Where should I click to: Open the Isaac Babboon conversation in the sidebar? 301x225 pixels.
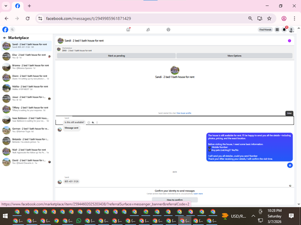tap(26, 119)
